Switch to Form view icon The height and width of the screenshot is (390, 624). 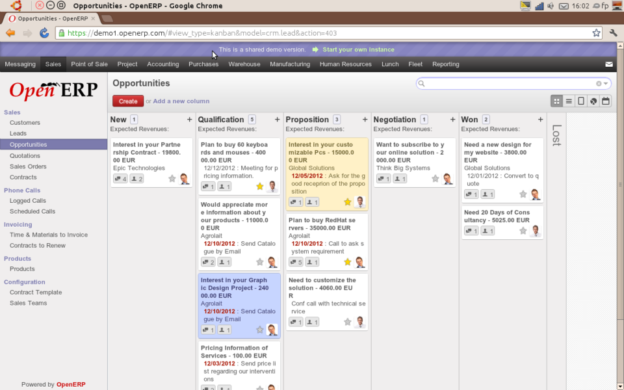pyautogui.click(x=581, y=101)
